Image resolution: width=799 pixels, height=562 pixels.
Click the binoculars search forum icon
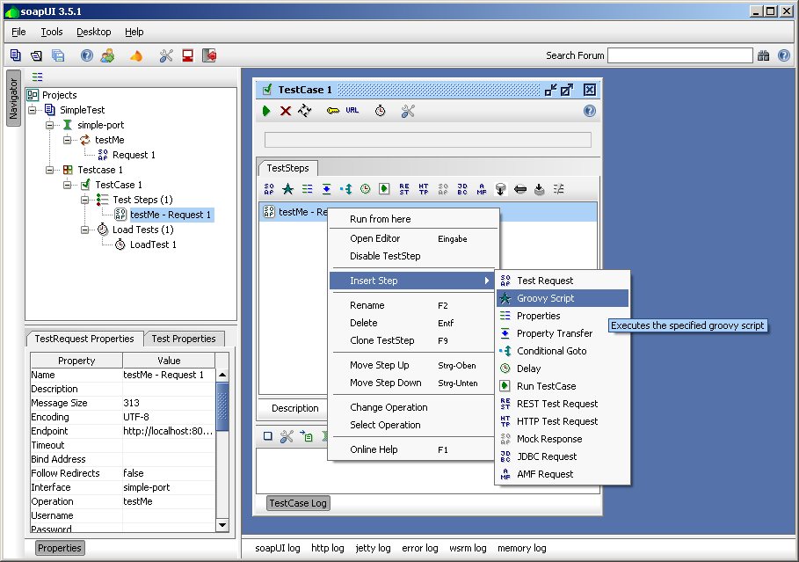pos(763,55)
